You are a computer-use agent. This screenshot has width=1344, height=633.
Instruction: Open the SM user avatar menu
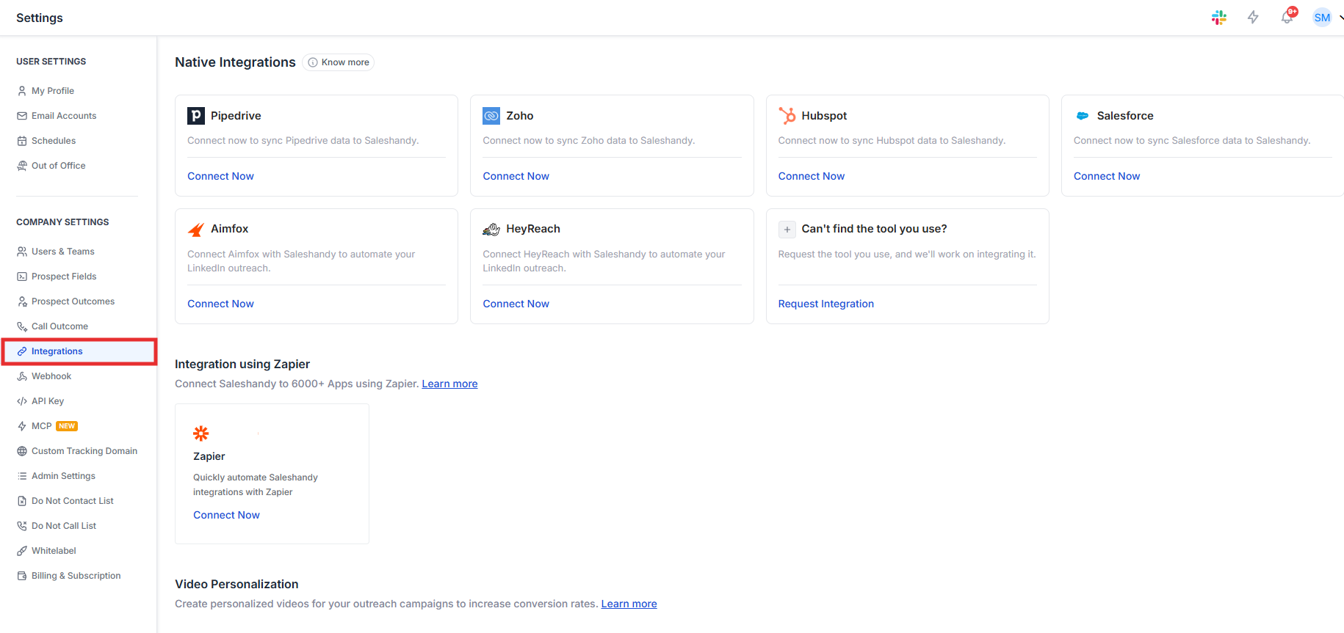coord(1322,18)
